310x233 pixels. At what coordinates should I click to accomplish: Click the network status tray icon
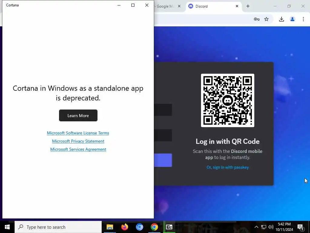(264, 227)
